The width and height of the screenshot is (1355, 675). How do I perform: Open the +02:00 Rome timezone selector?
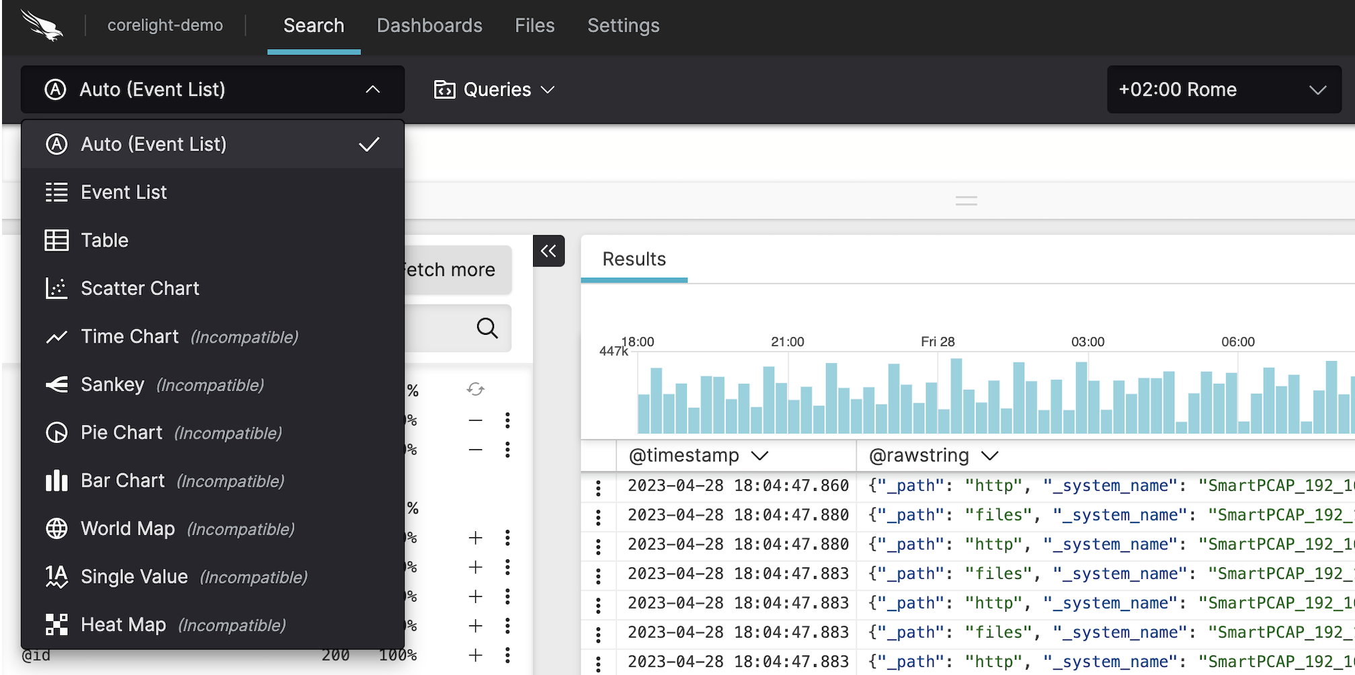(1223, 89)
